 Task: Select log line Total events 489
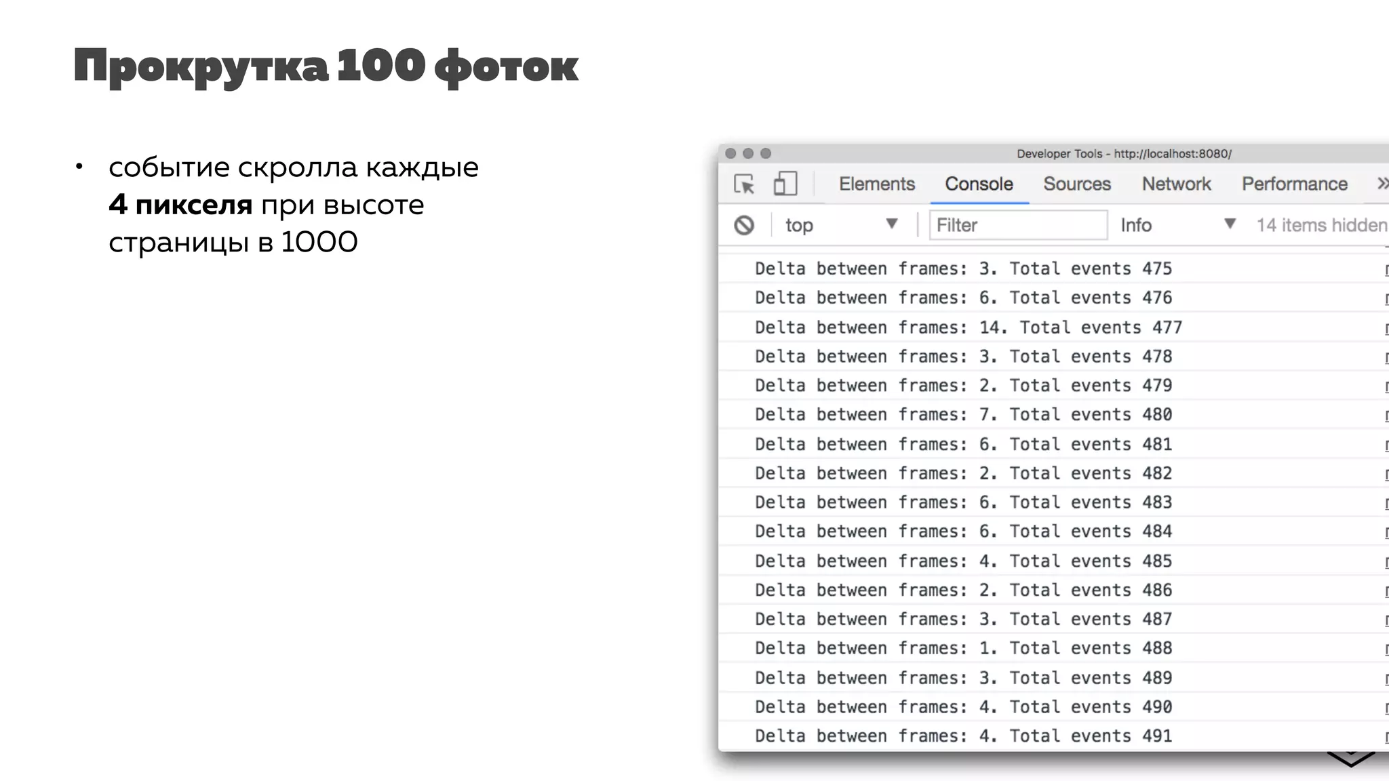coord(1053,678)
